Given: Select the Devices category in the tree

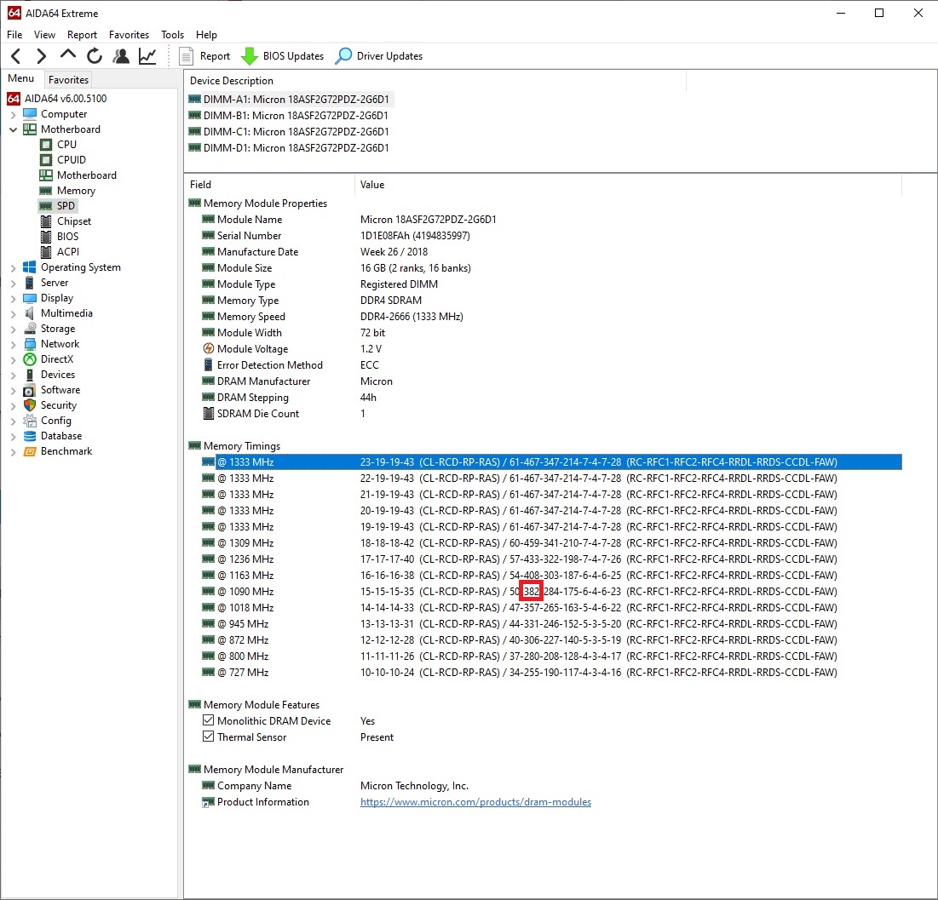Looking at the screenshot, I should point(49,375).
